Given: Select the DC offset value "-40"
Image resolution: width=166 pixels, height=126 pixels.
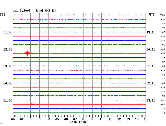Looking at the screenshot, I should [163, 79].
